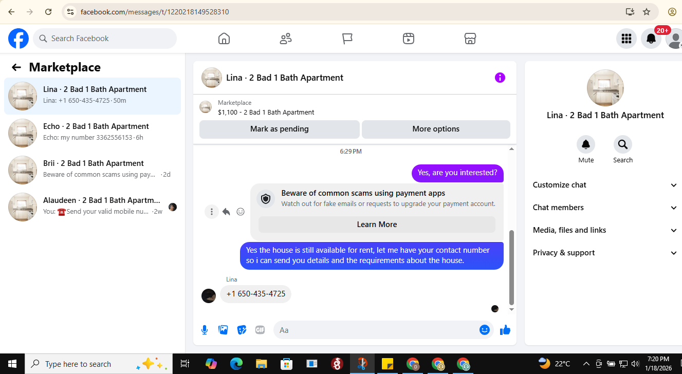Click chat scrollbar up arrow

[511, 149]
